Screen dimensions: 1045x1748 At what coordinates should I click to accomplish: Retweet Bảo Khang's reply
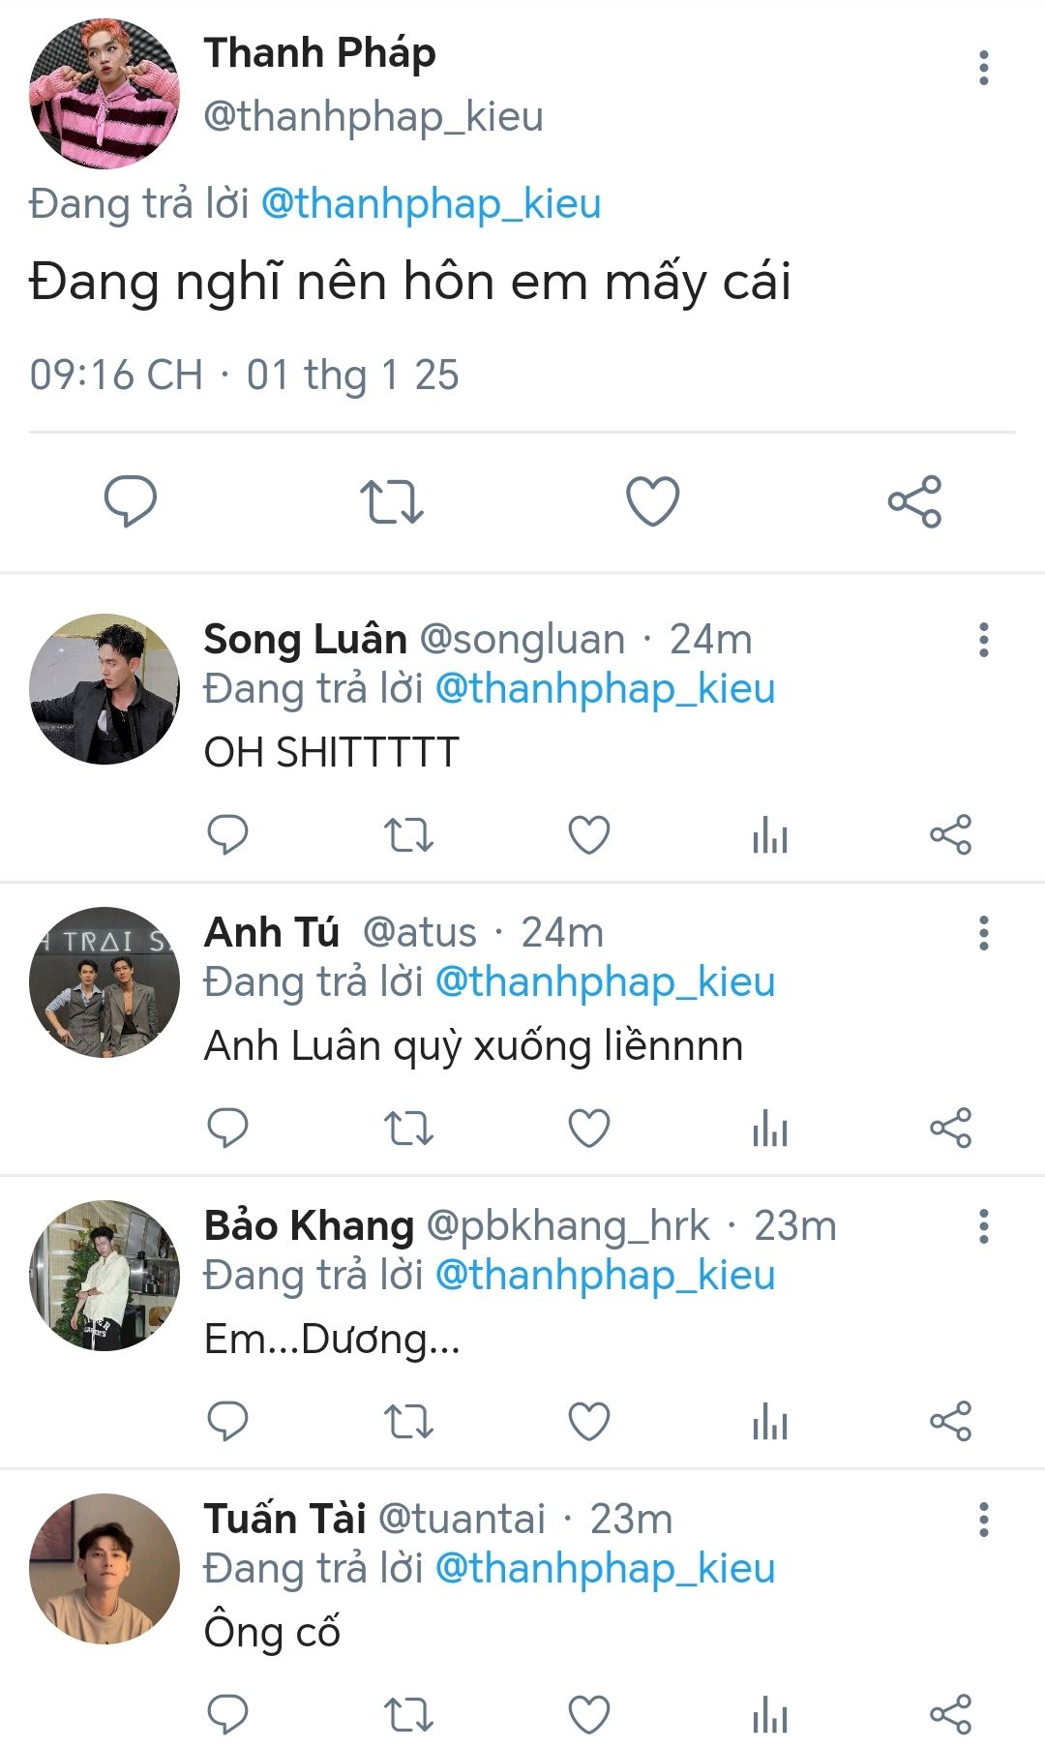click(x=408, y=1422)
